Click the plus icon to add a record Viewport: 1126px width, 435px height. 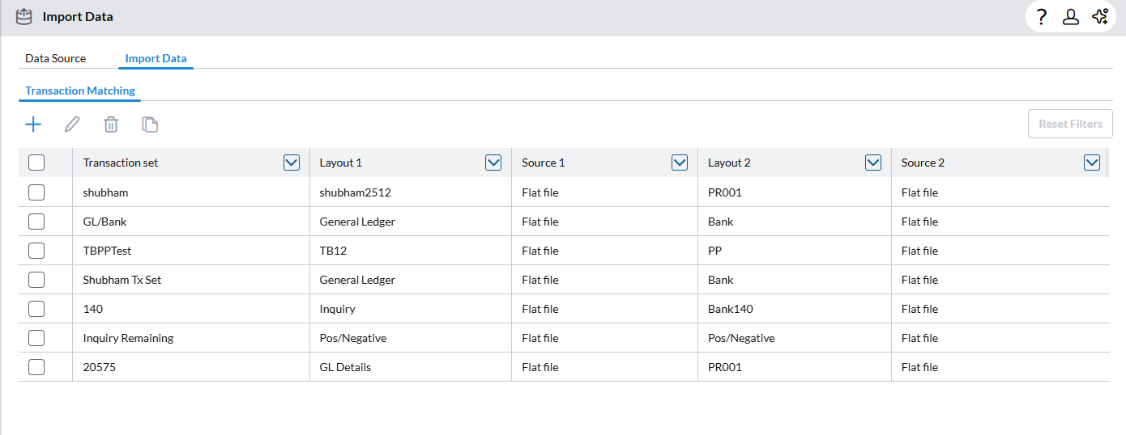click(x=33, y=125)
